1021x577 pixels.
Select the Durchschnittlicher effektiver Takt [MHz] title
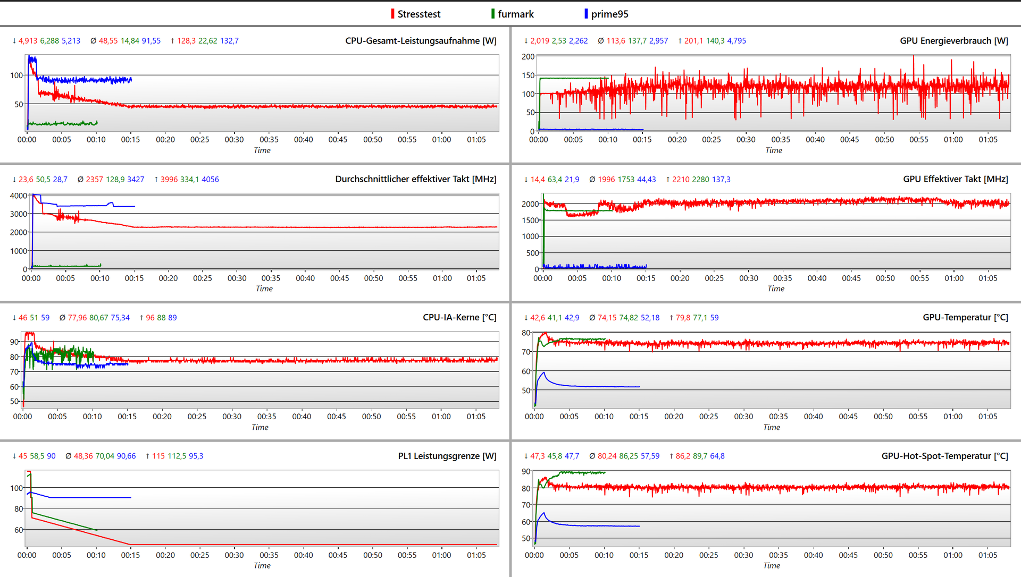[415, 179]
